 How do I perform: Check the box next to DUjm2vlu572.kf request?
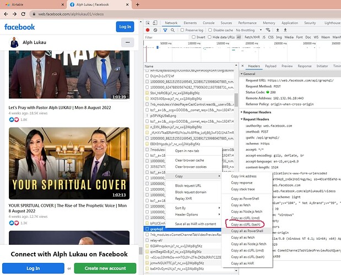[x=147, y=76]
